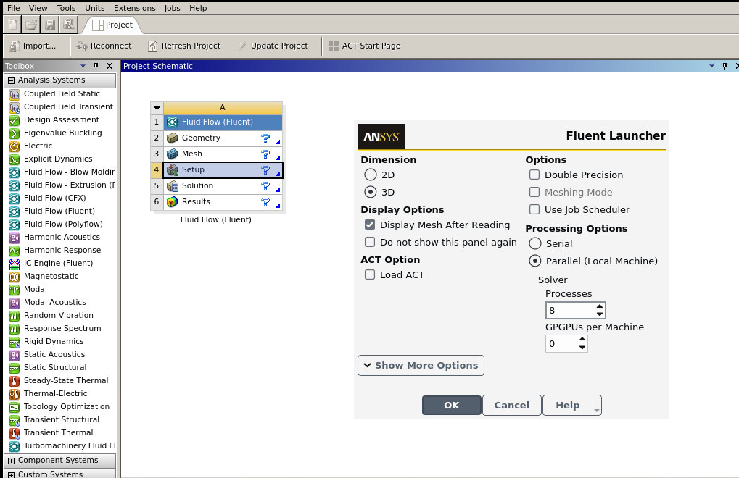The image size is (739, 478).
Task: Select 3D dimension radio button
Action: [371, 192]
